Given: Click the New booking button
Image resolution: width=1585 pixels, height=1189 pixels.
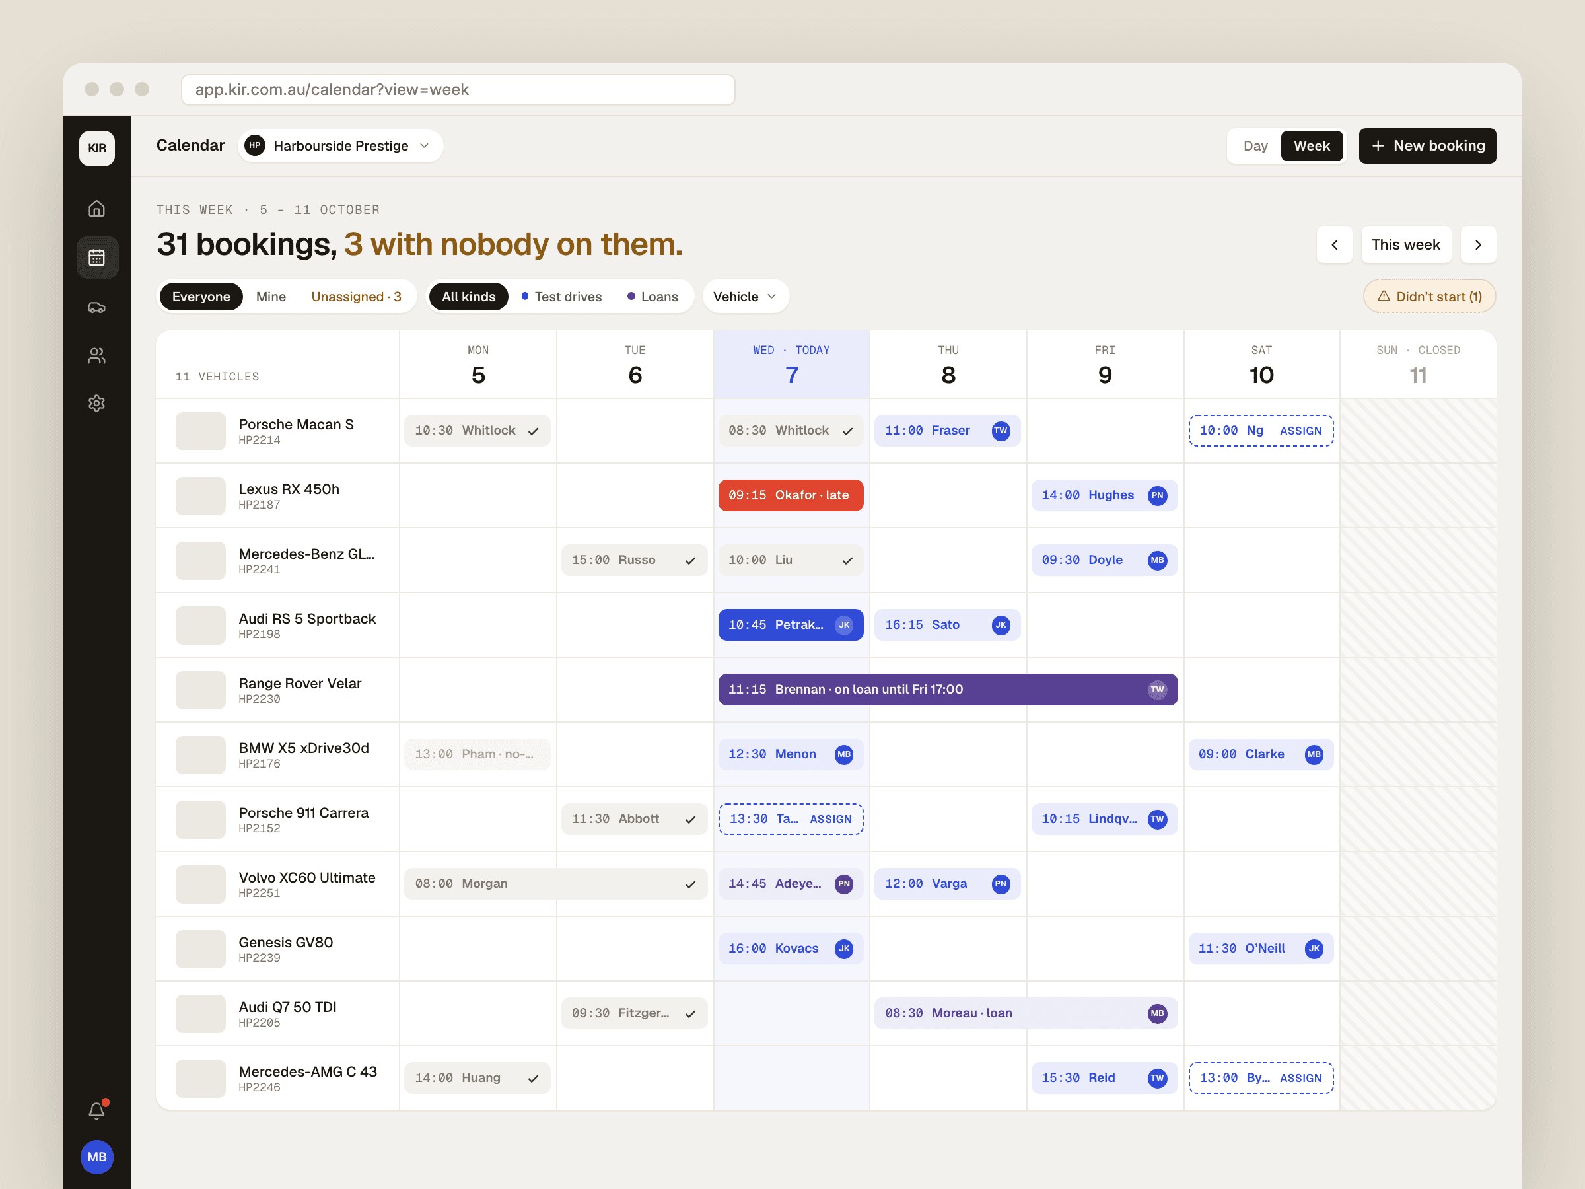Looking at the screenshot, I should [1426, 145].
